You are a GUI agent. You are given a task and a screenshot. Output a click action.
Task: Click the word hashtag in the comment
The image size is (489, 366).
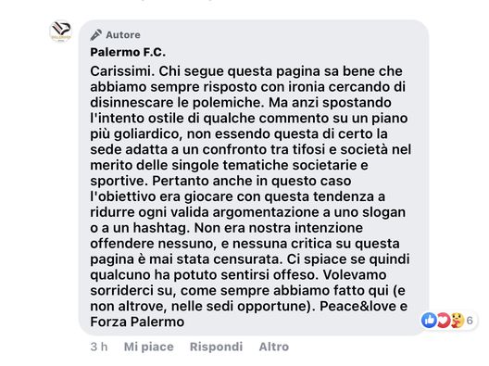pyautogui.click(x=161, y=228)
